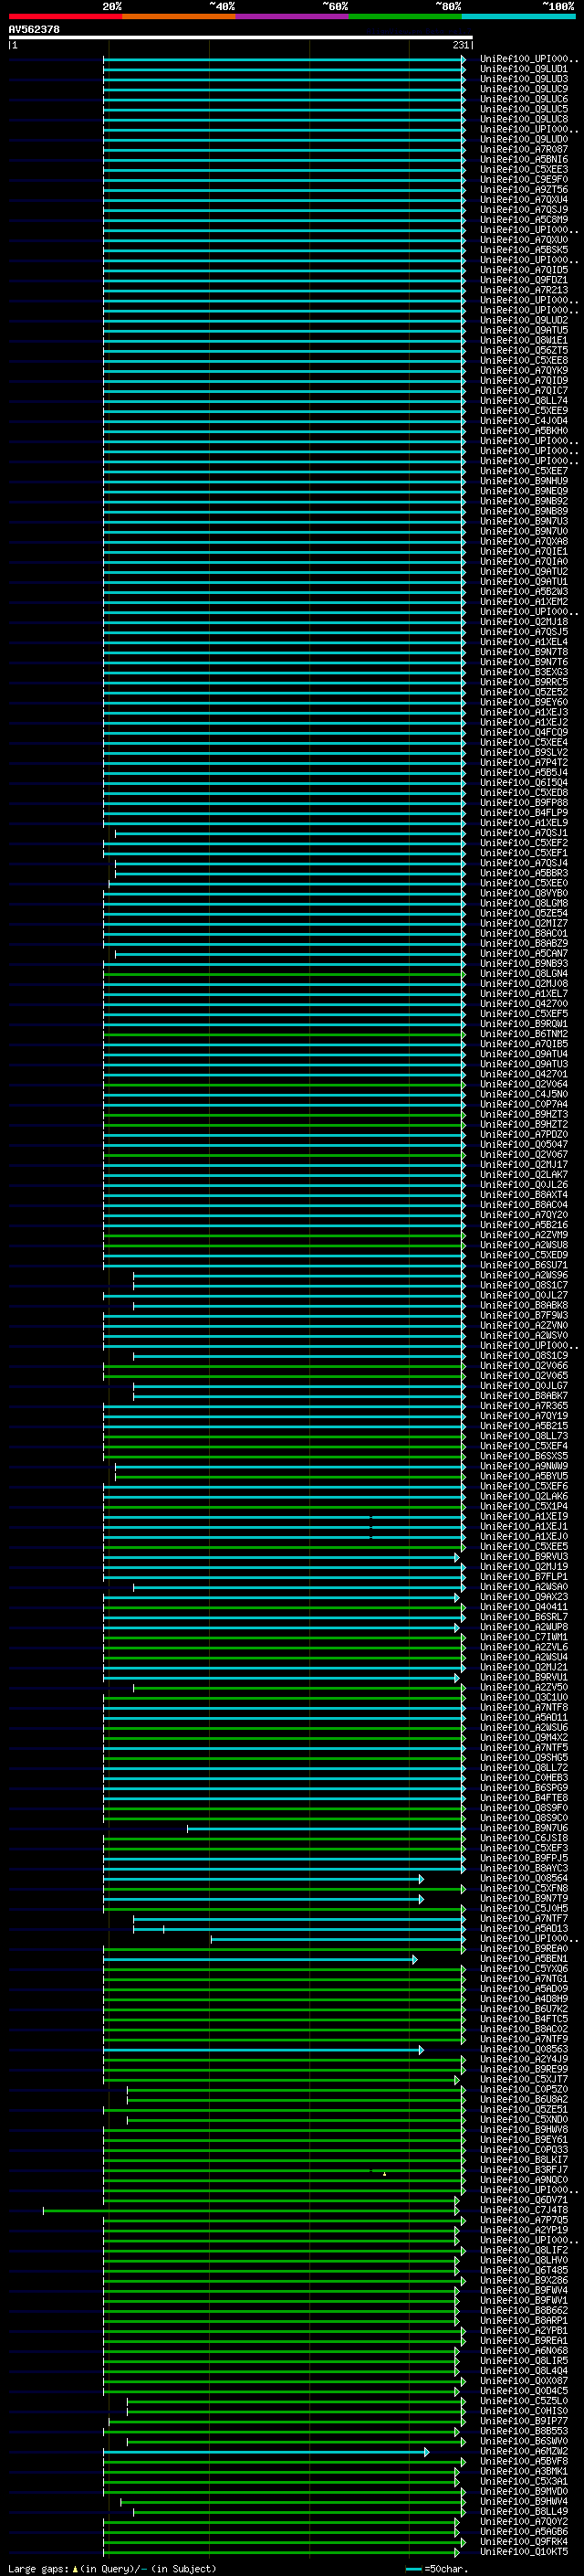Select hit UniRef100_B9RVU3

click(524, 1557)
